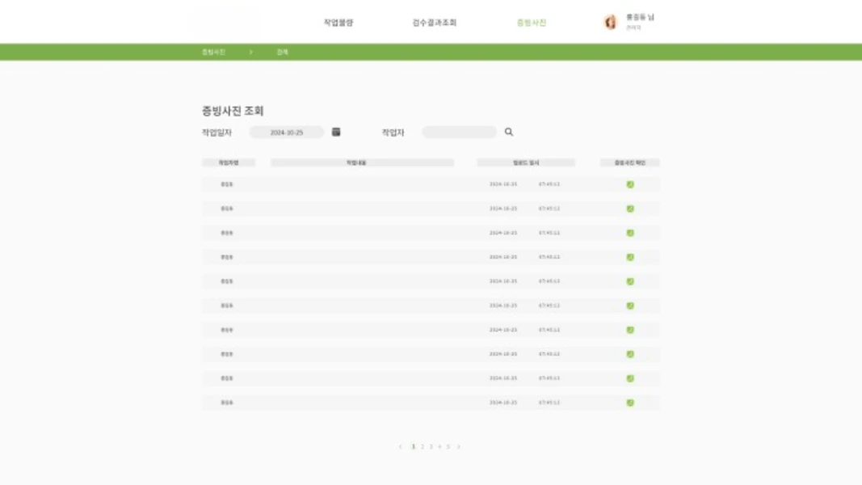Click the upload time cell in the tenth row
The height and width of the screenshot is (485, 862).
click(549, 403)
